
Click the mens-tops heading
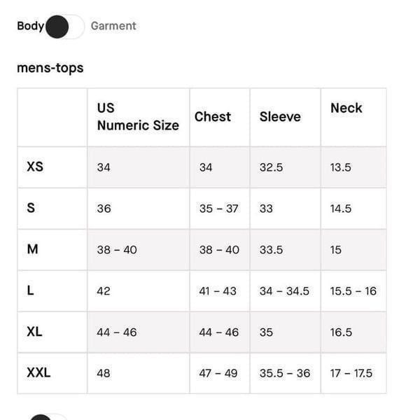click(x=50, y=68)
